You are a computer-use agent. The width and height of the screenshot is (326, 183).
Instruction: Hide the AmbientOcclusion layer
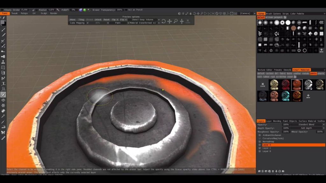pos(260,135)
